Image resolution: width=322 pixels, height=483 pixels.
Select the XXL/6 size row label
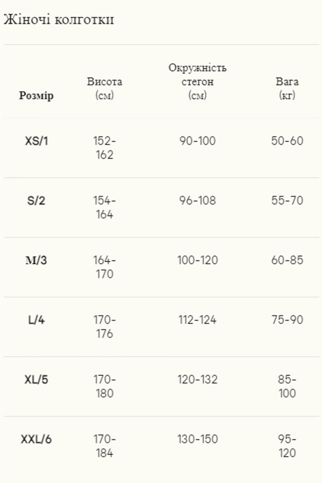[36, 440]
